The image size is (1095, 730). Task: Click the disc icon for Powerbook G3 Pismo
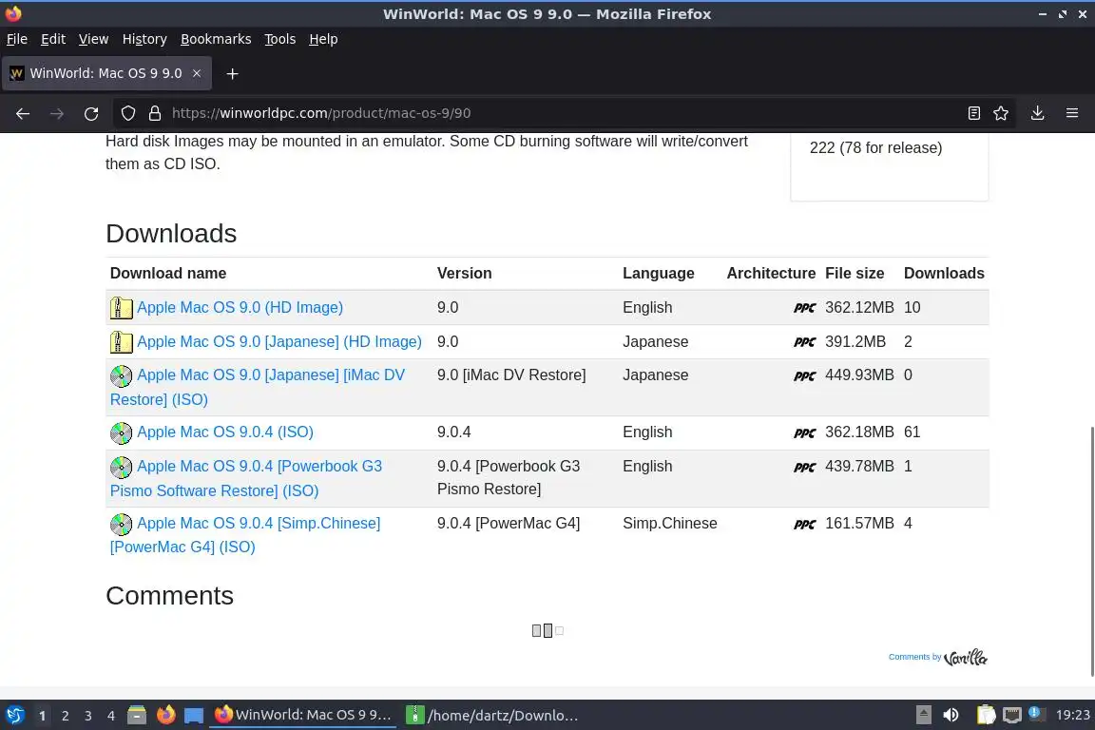pos(121,467)
